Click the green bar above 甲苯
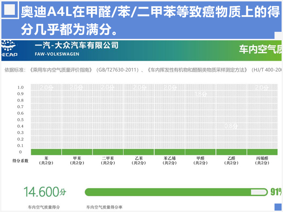Screen dimensions: 283x212 coord(77,152)
